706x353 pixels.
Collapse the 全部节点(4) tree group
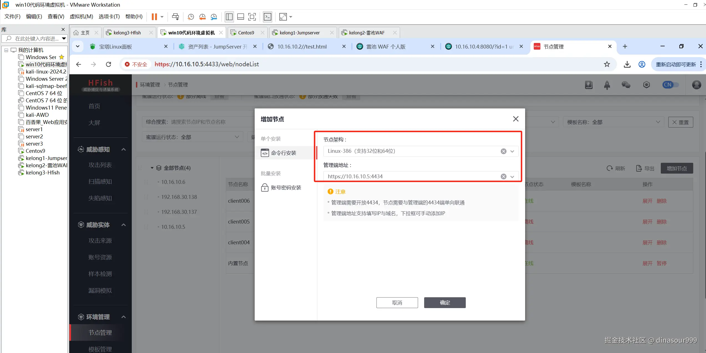(x=152, y=168)
